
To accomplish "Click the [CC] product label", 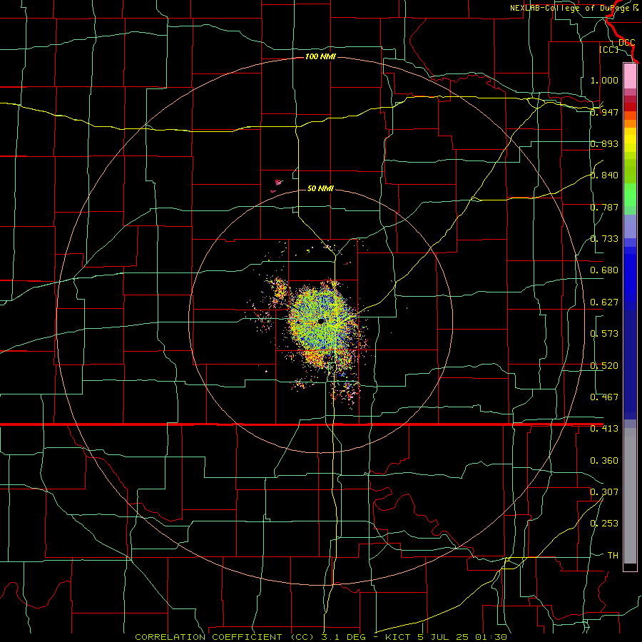I will tap(608, 49).
